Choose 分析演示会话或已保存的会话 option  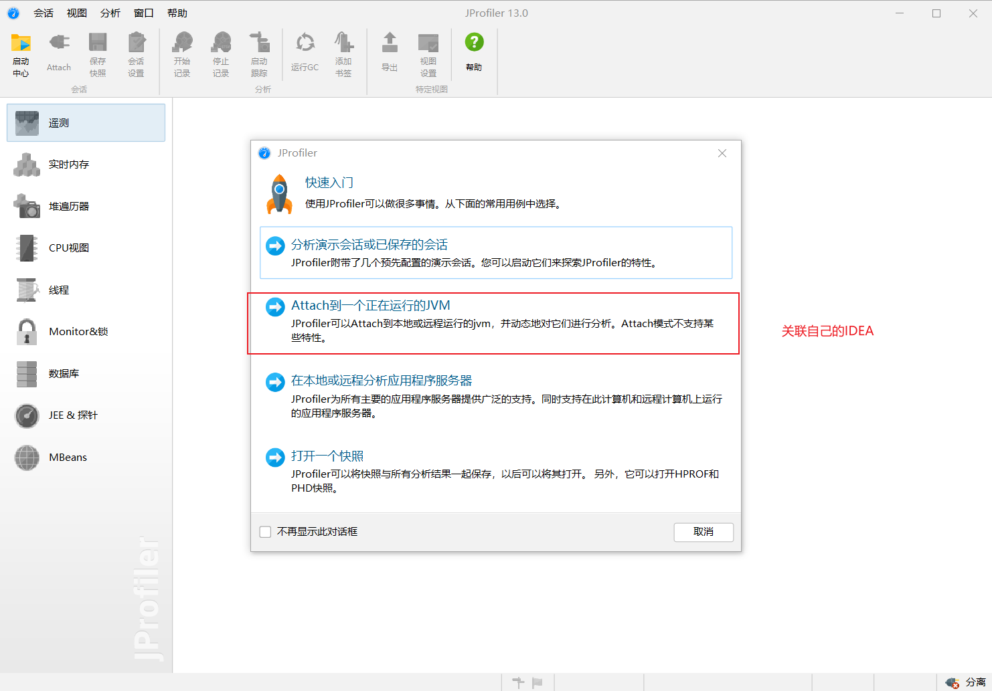(x=496, y=253)
